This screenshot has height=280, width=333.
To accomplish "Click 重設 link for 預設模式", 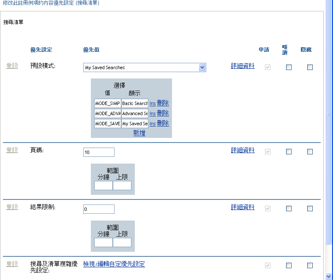I will (12, 66).
